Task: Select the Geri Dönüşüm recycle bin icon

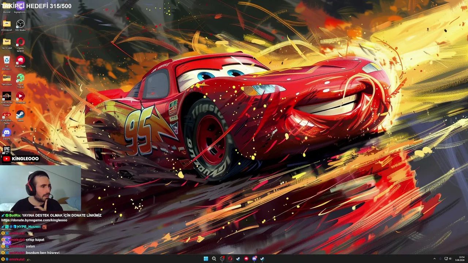Action: tap(7, 63)
